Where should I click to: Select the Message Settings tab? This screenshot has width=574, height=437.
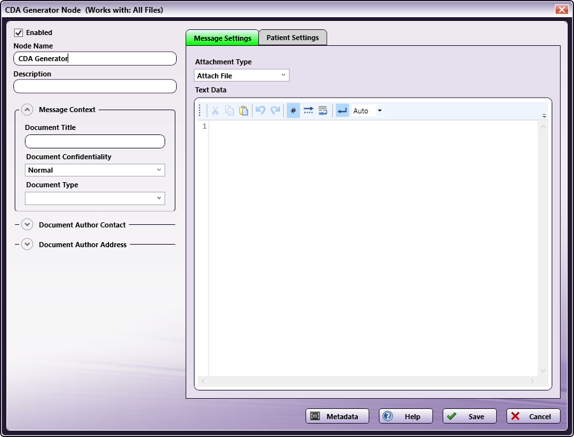tap(223, 38)
